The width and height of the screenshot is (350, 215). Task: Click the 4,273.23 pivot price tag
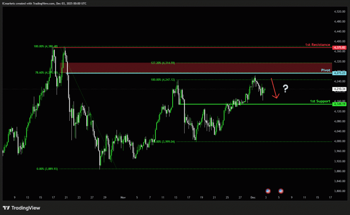click(339, 73)
